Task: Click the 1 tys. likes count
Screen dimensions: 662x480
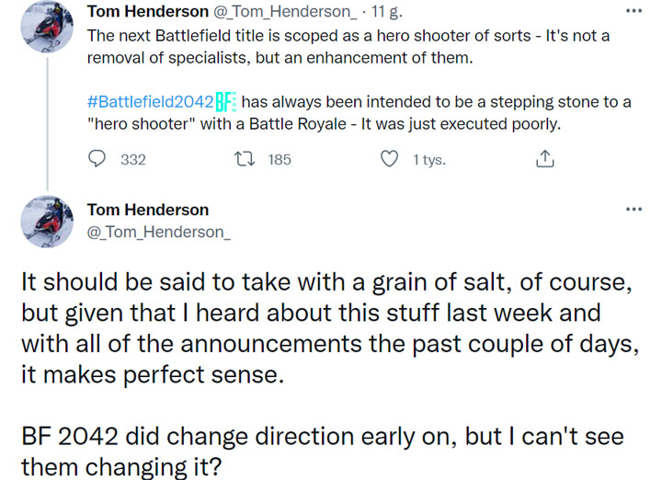Action: 428,160
